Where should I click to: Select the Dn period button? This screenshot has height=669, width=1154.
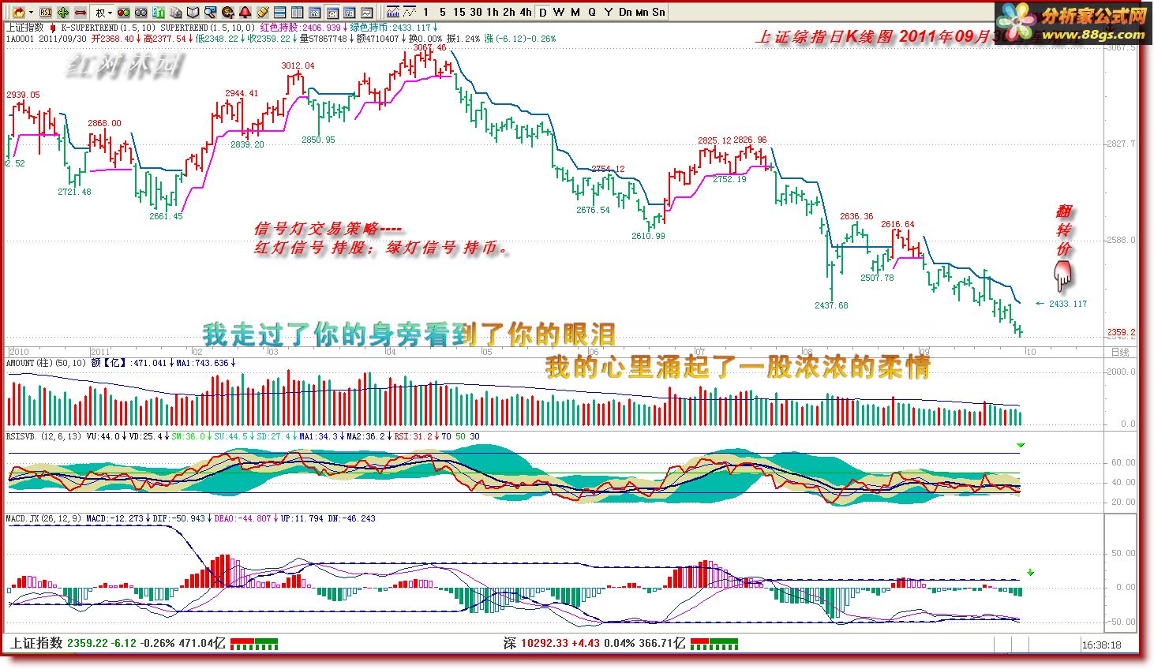click(625, 12)
